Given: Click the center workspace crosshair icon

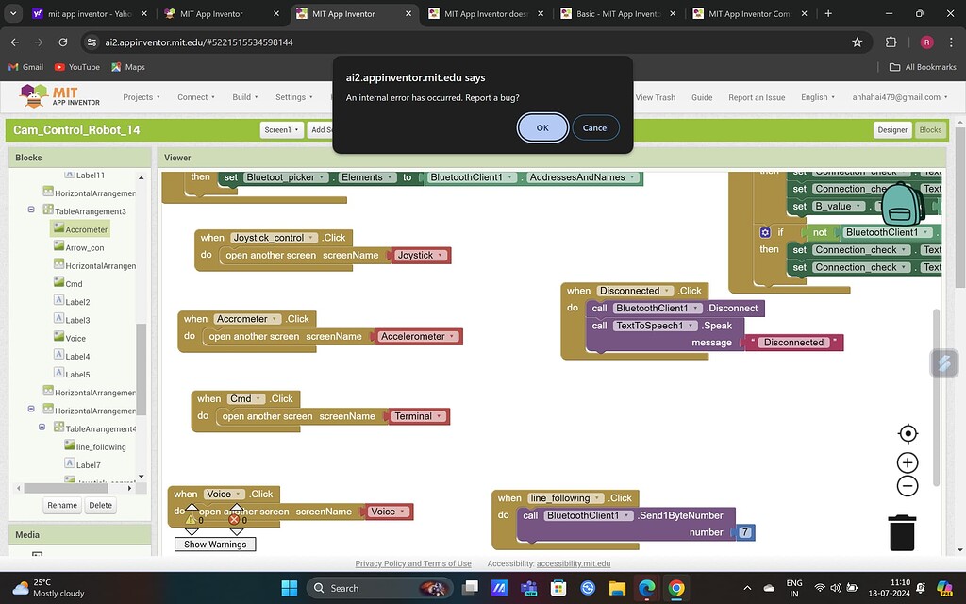Looking at the screenshot, I should tap(908, 434).
